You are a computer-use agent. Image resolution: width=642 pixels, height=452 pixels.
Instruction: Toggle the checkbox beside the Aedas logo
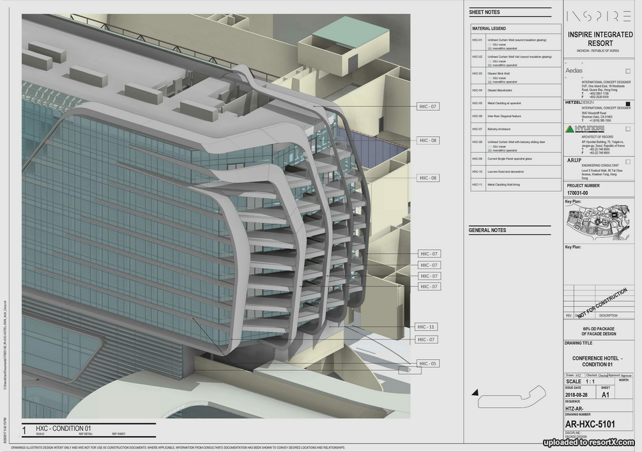pos(627,70)
